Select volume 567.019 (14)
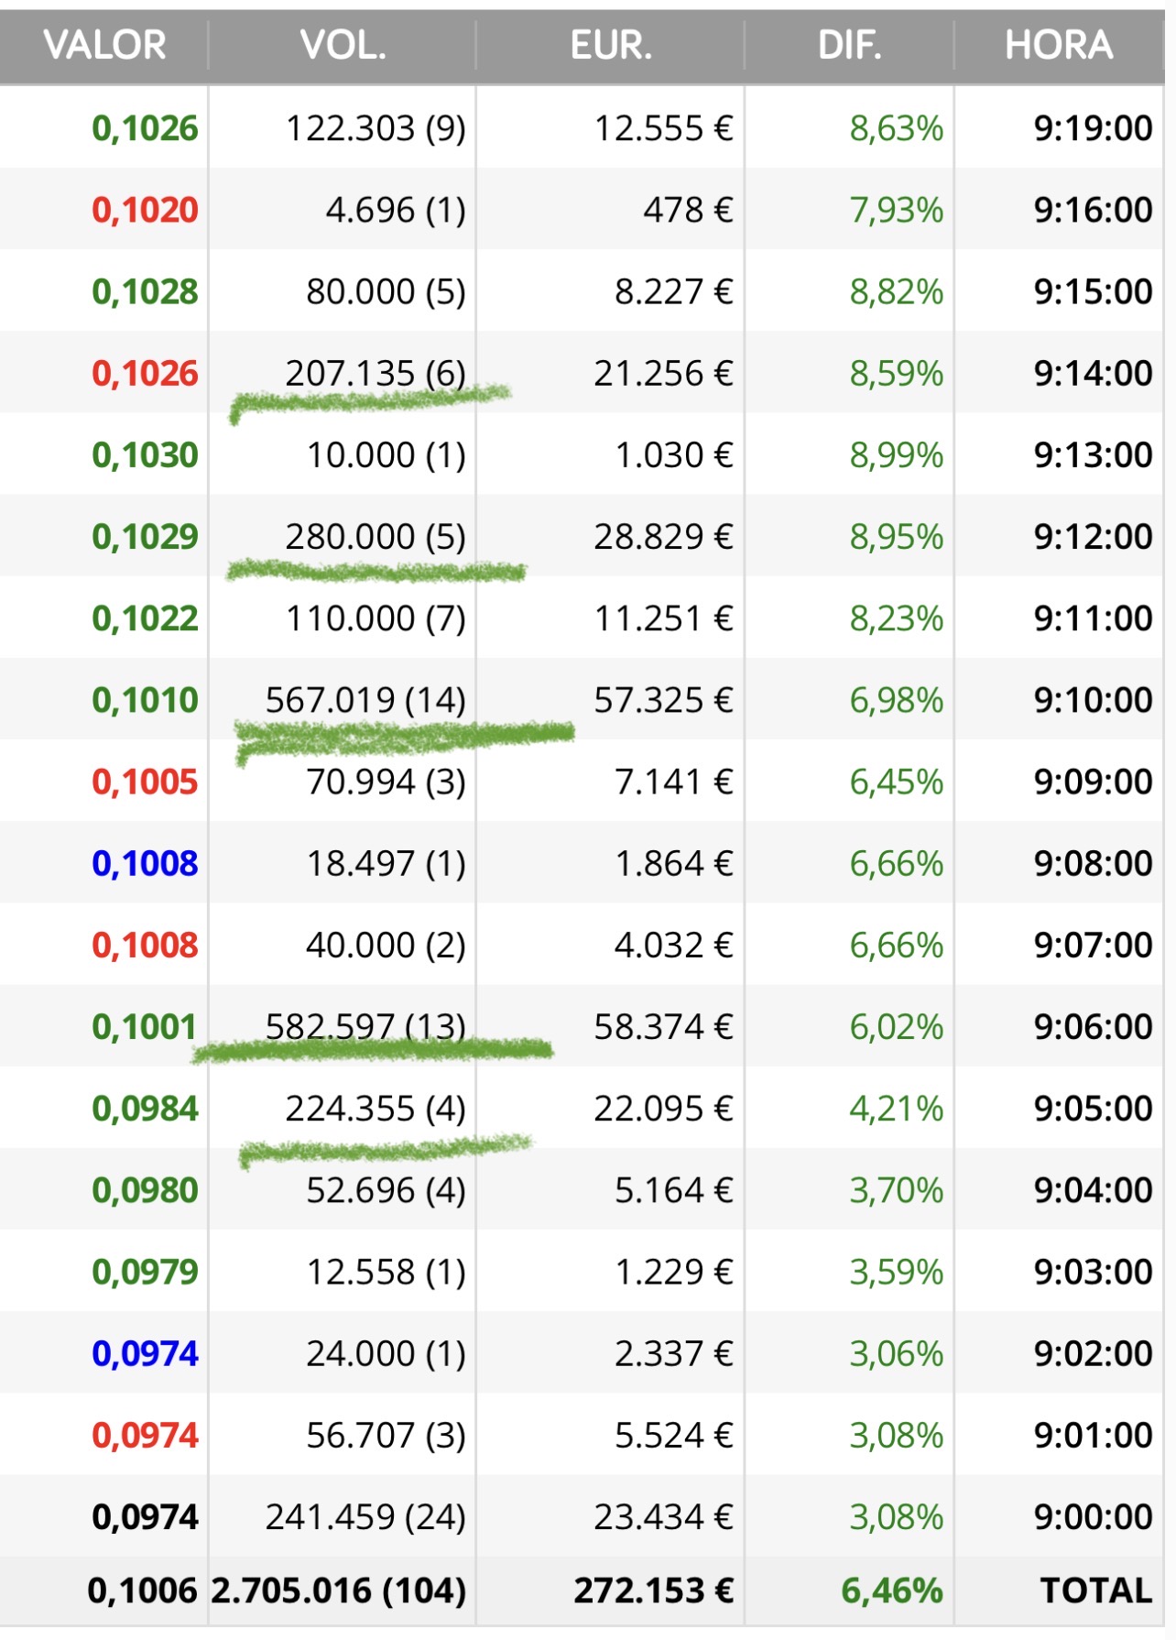The image size is (1176, 1640). tap(365, 700)
